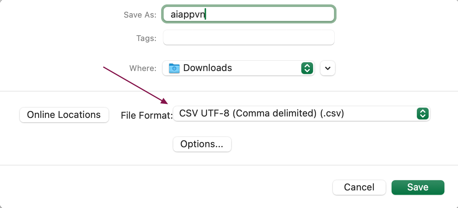The image size is (458, 208).
Task: Open the File Format dropdown showing CSV UTF-8
Action: [x=301, y=114]
